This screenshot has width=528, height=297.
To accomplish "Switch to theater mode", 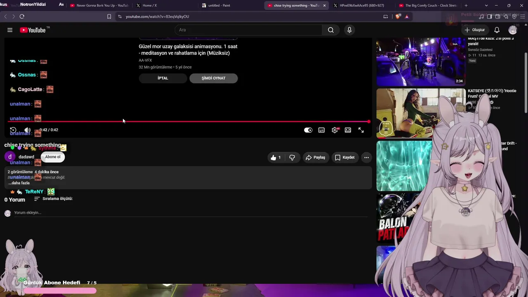I will pyautogui.click(x=348, y=130).
